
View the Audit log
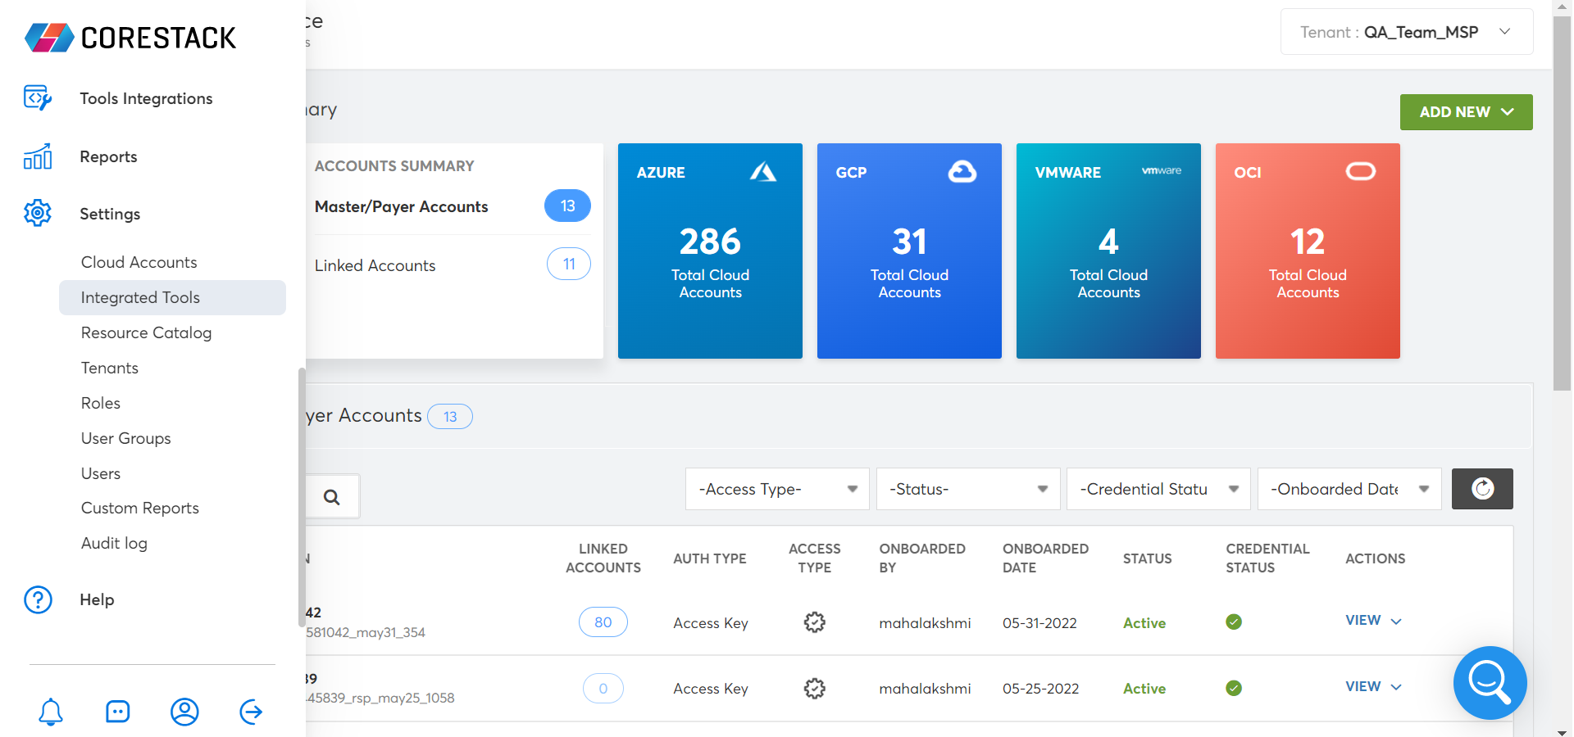(114, 543)
